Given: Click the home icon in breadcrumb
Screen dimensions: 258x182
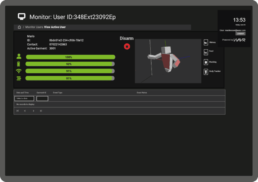Looking at the screenshot, I should pyautogui.click(x=19, y=27).
